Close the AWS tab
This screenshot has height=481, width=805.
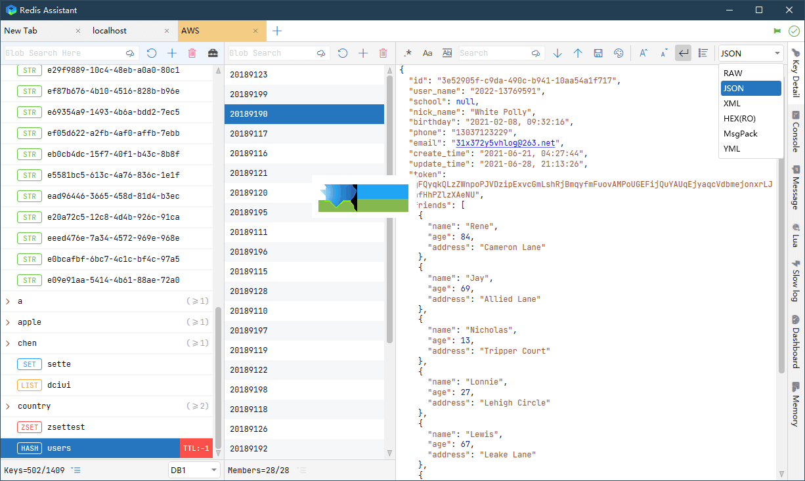click(x=256, y=31)
